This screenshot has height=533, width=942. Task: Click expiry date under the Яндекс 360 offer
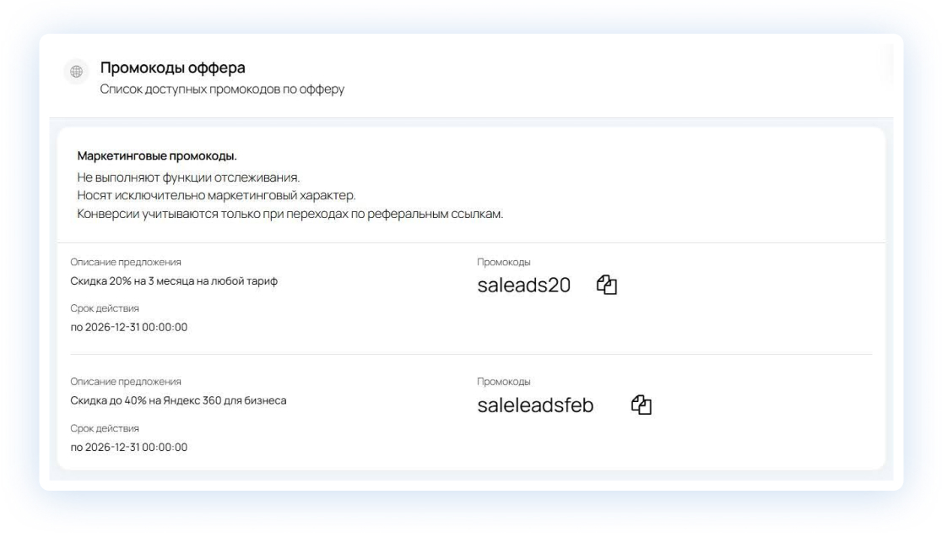coord(129,447)
